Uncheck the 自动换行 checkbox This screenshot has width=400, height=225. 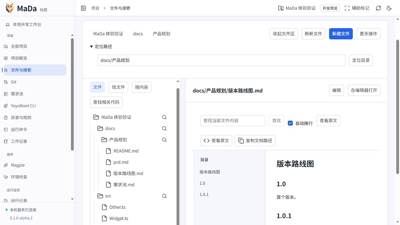click(x=290, y=123)
